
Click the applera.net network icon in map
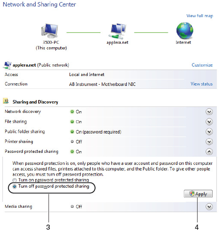coord(118,31)
